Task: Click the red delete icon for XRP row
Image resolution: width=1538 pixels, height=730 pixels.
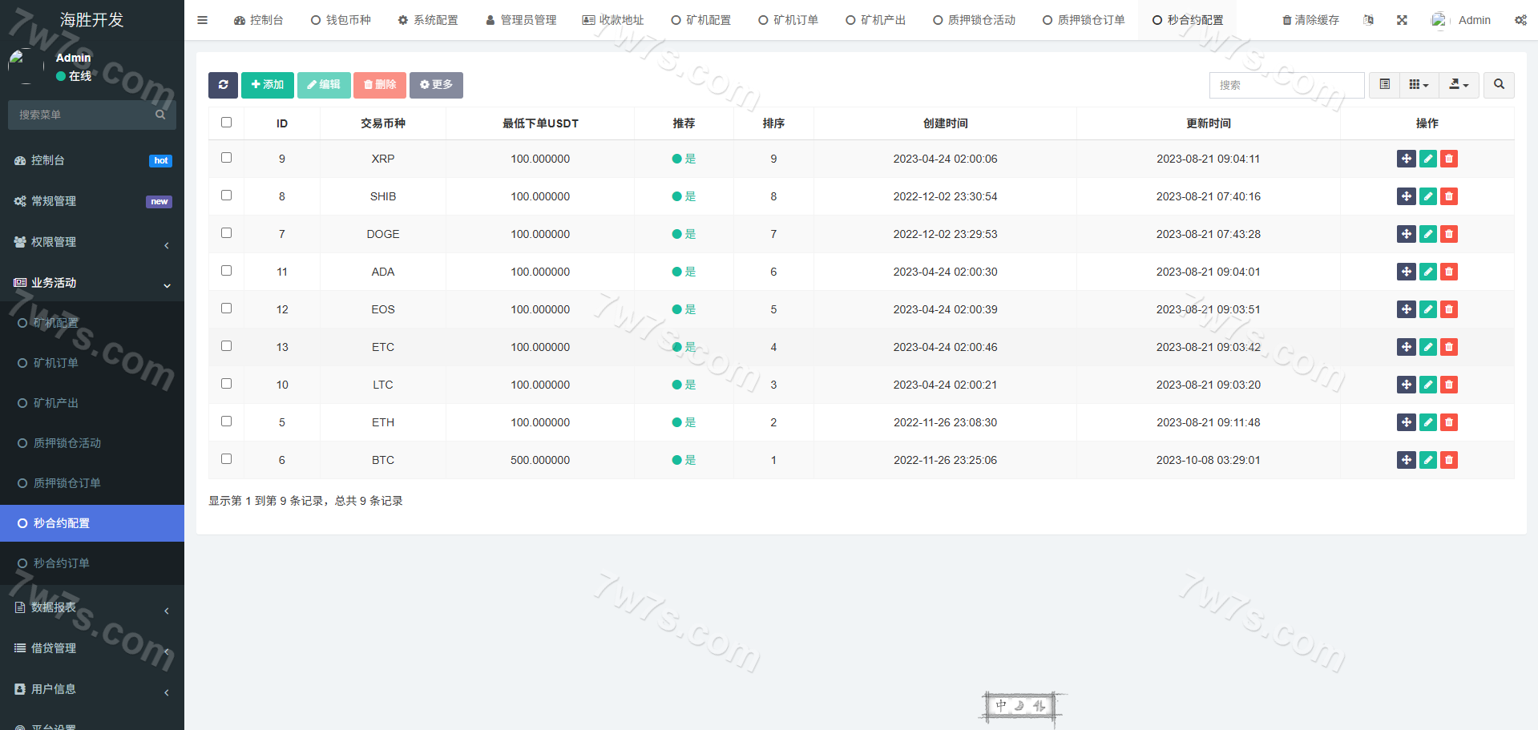Action: pos(1448,159)
